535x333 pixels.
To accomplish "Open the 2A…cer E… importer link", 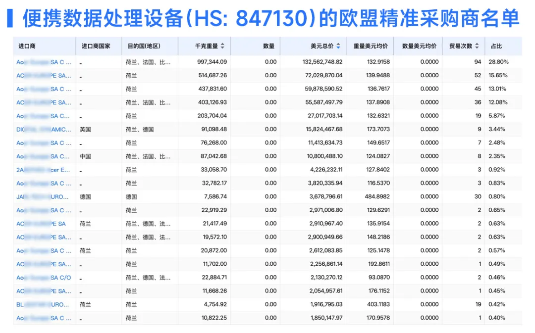I will 43,170.
